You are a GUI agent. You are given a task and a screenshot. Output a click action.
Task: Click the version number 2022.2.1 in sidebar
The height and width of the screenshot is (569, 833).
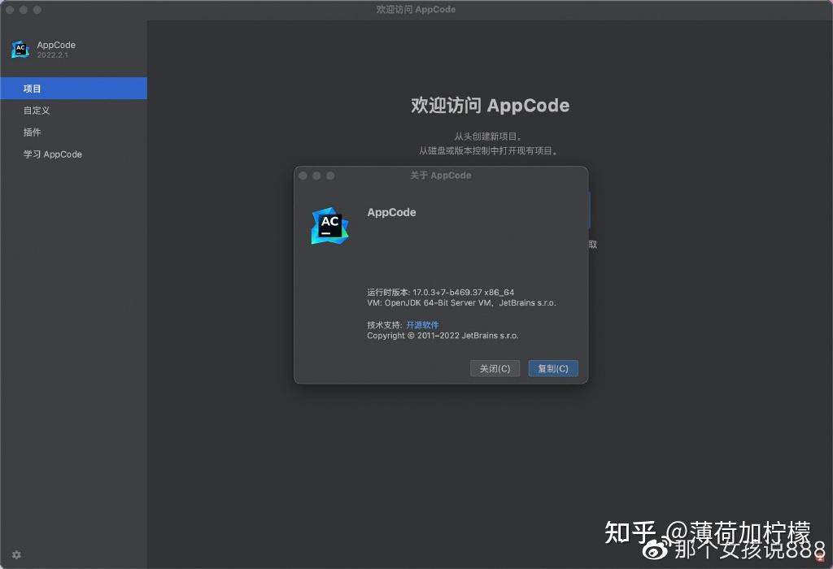tap(52, 56)
